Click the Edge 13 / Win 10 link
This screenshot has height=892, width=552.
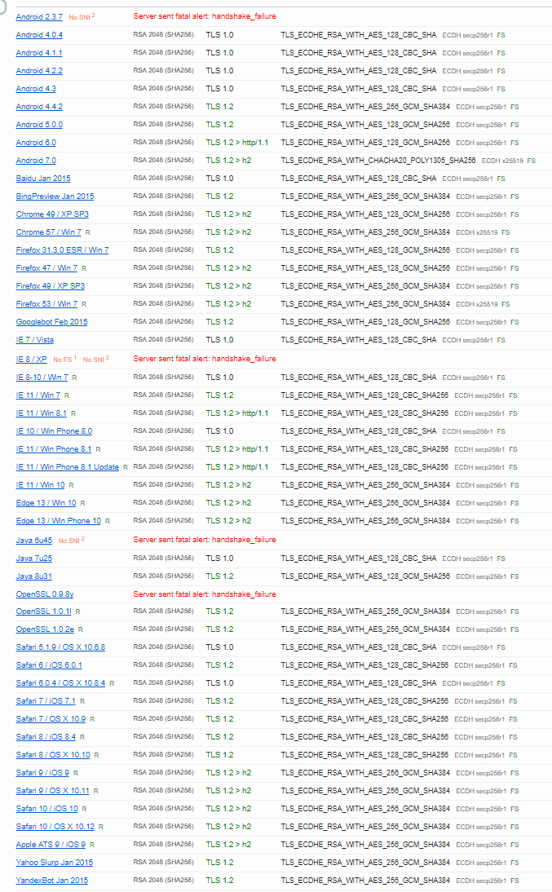click(x=46, y=503)
